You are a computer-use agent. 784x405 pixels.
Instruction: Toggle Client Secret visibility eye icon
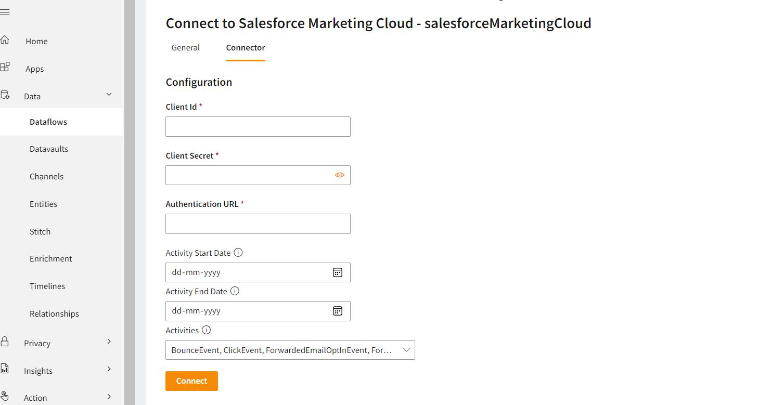tap(339, 175)
